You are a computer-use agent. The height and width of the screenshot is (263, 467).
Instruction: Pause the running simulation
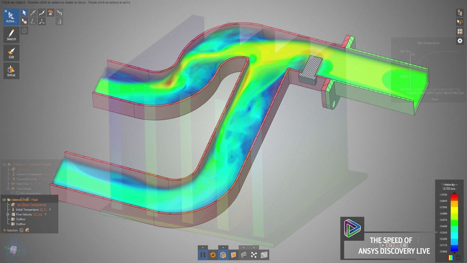point(203,255)
